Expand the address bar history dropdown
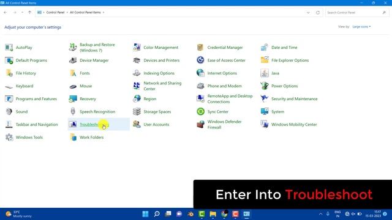This screenshot has height=220, width=392. (x=308, y=12)
